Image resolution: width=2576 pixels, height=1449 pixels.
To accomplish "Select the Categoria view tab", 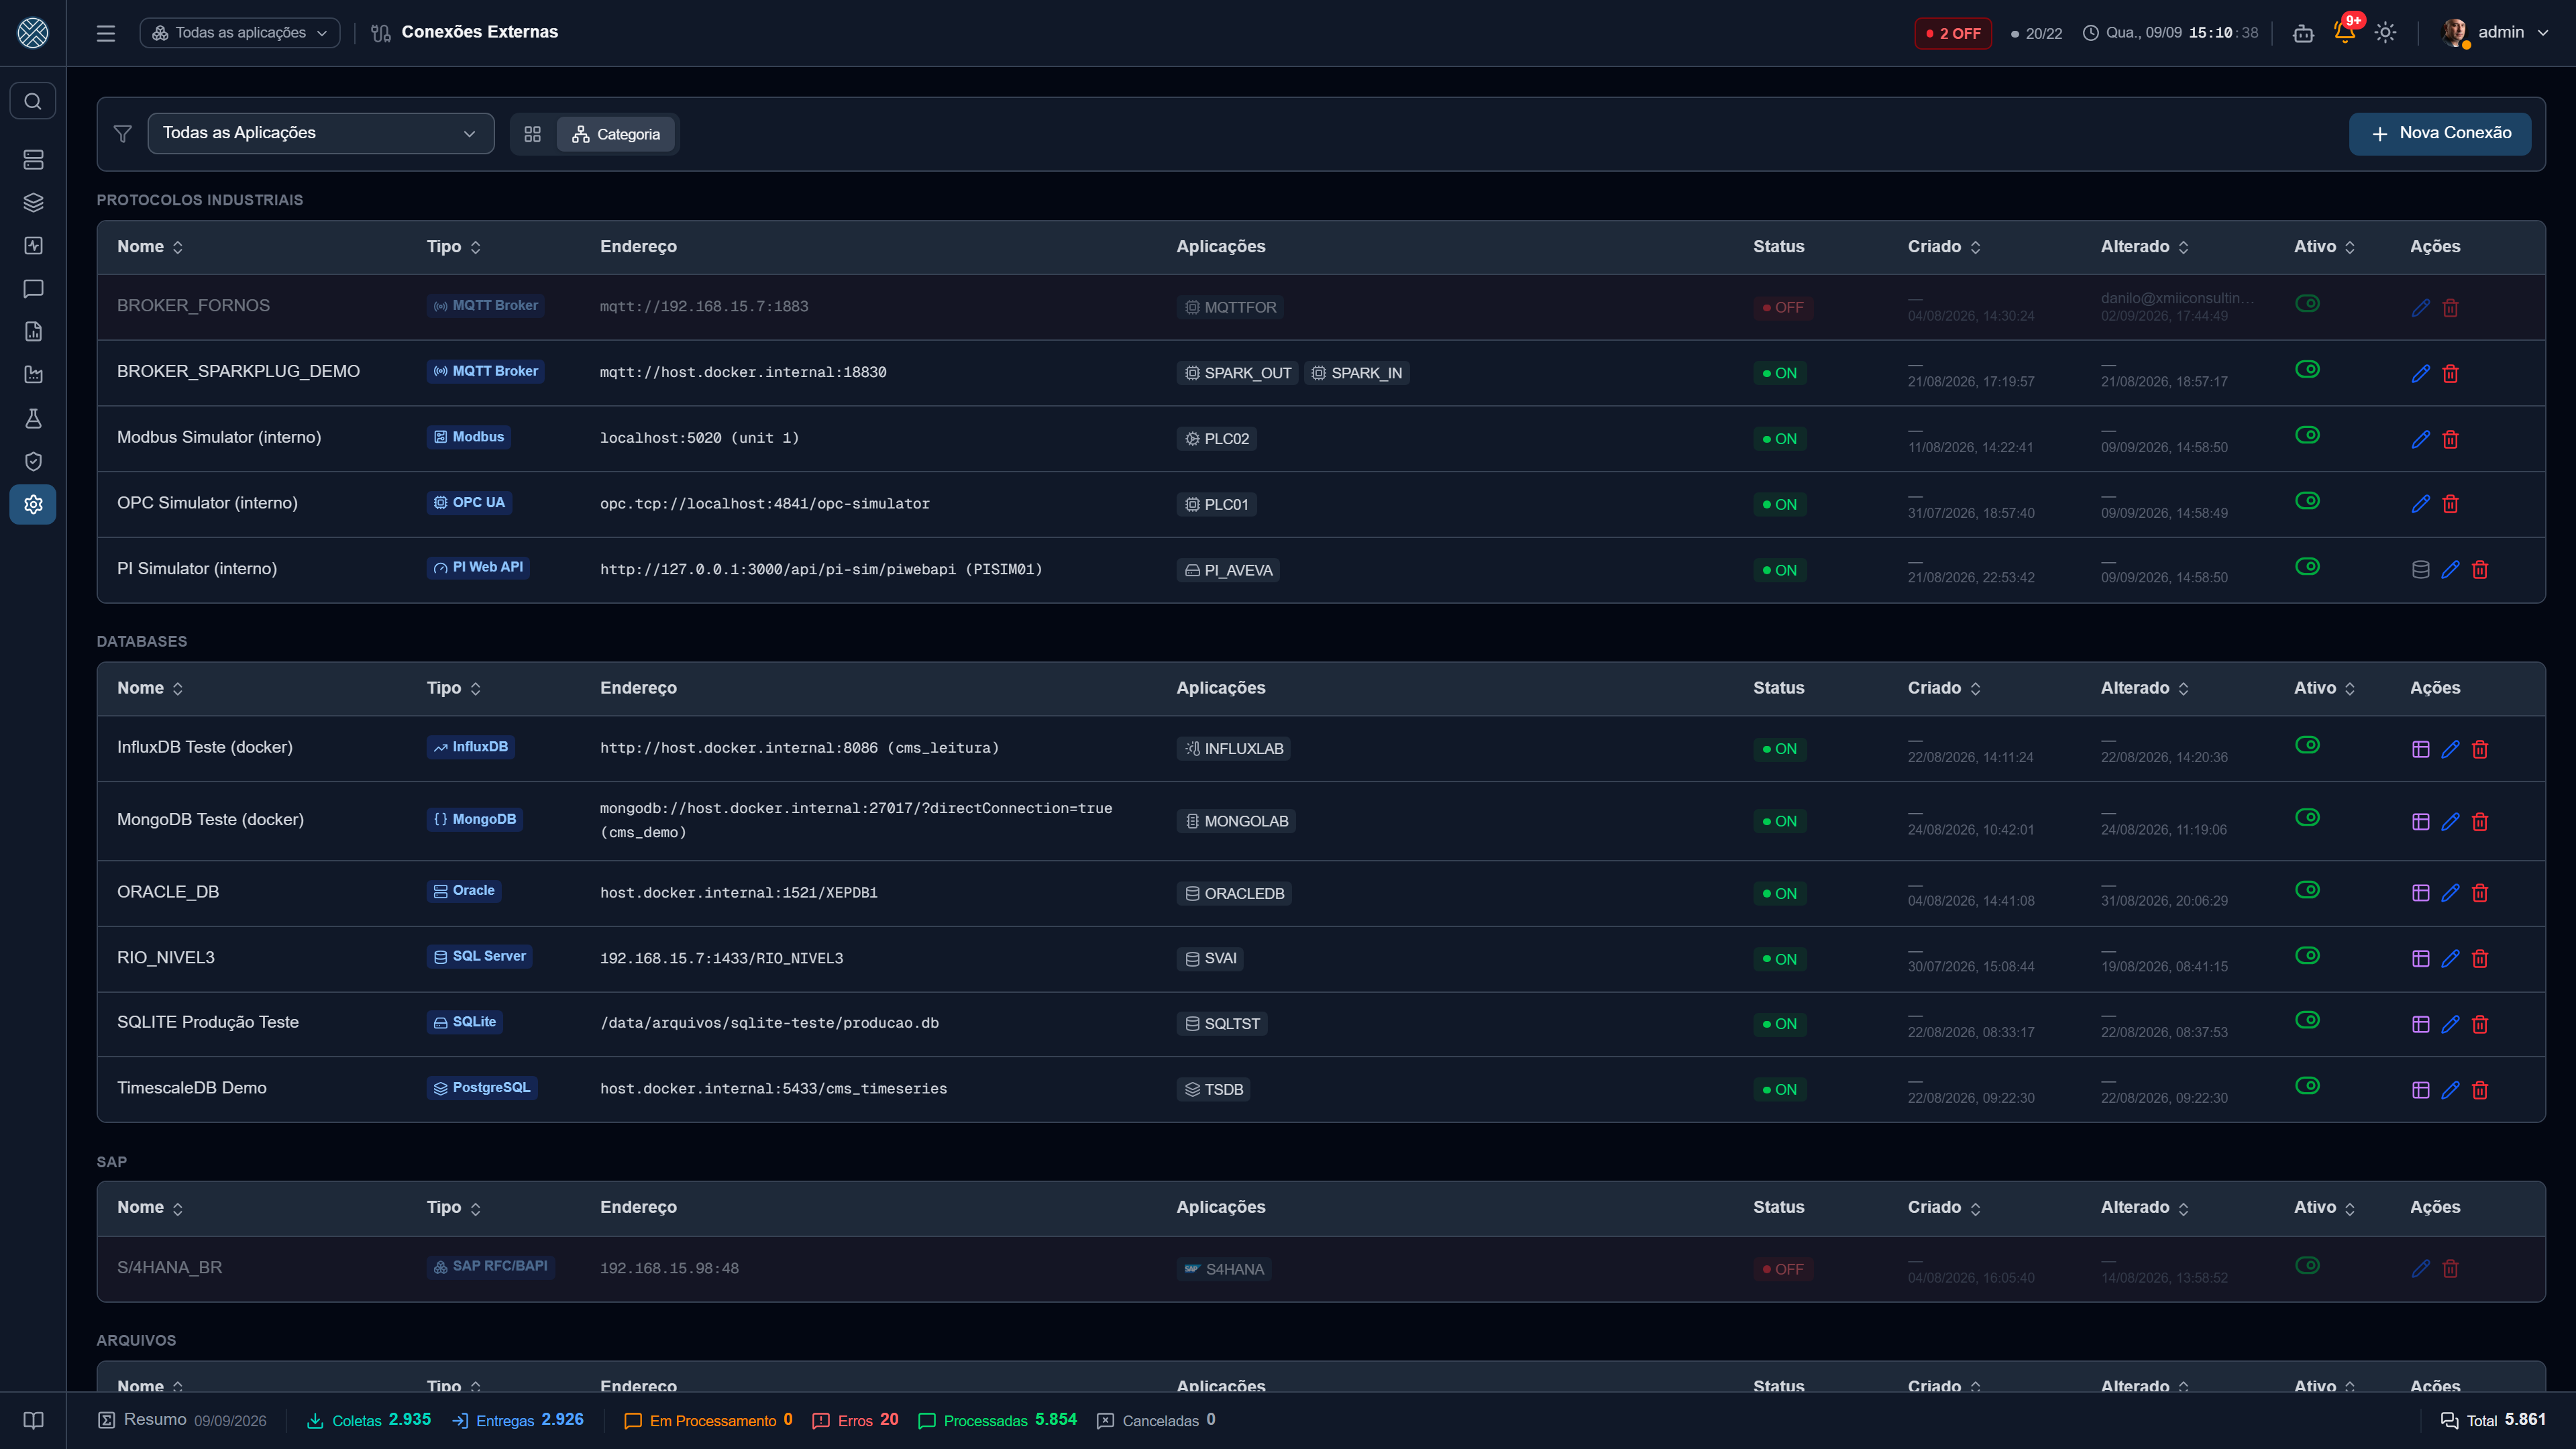I will tap(616, 134).
